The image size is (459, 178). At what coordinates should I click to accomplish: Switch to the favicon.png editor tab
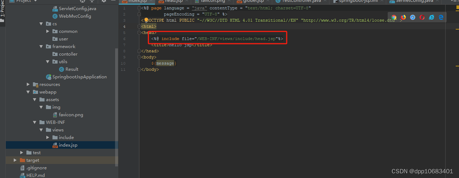[x=212, y=1]
